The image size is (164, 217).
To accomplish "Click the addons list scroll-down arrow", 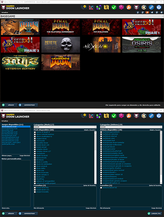I will pos(161,183).
